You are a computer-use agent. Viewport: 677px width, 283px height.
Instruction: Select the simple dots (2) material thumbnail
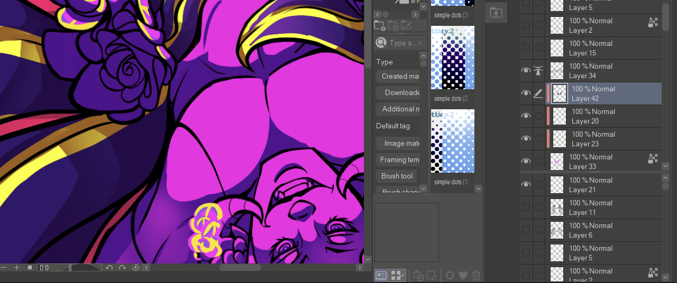tap(453, 58)
